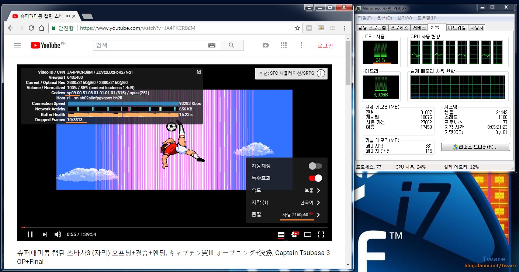This screenshot has height=272, width=519.
Task: Click Chrome people profile button
Action: (x=309, y=7)
